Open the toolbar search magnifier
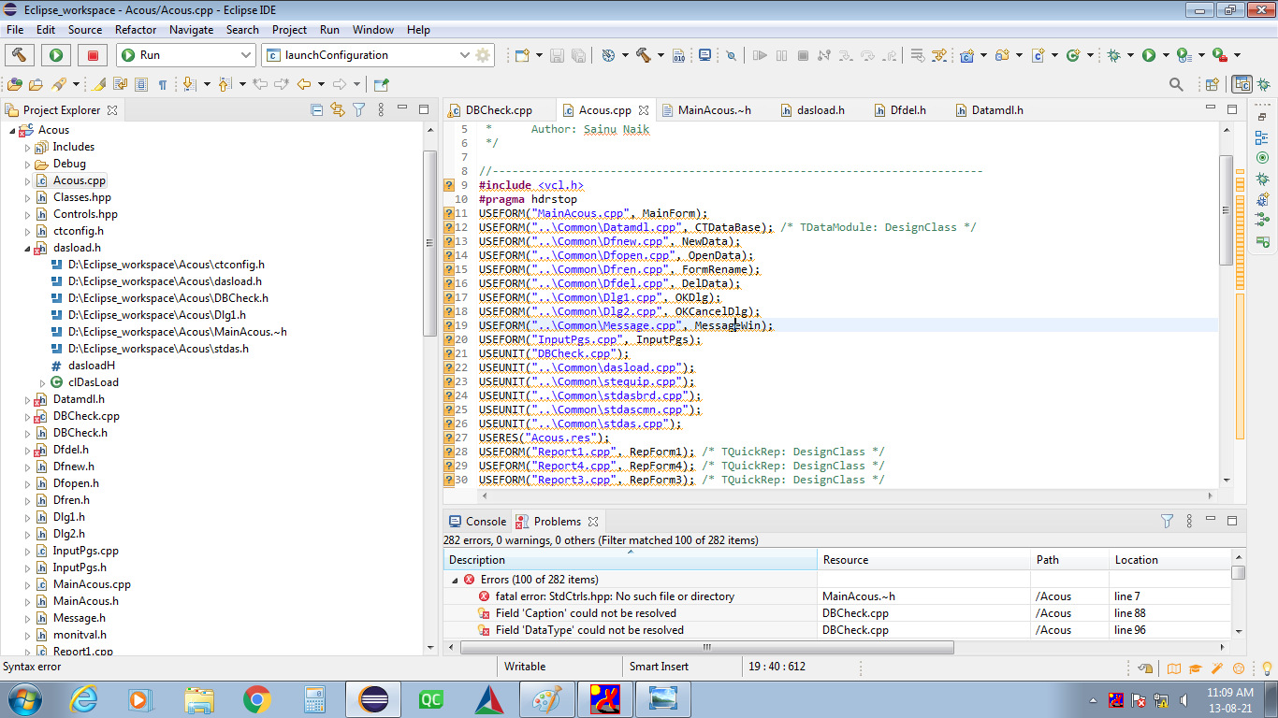 1176,84
